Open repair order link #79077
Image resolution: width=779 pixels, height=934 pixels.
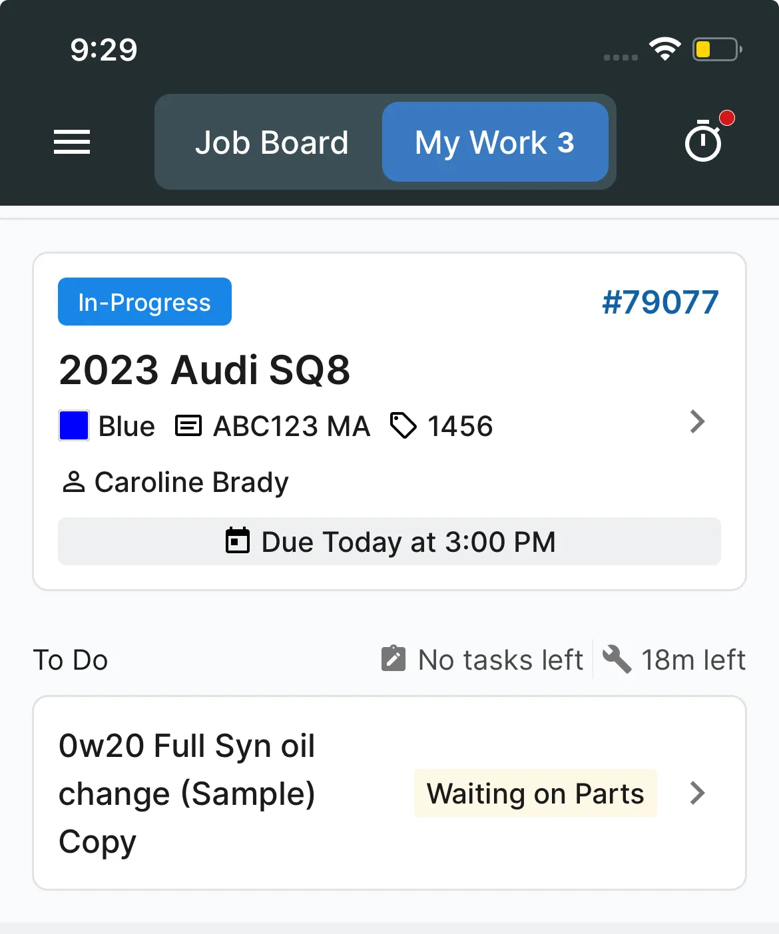(660, 302)
